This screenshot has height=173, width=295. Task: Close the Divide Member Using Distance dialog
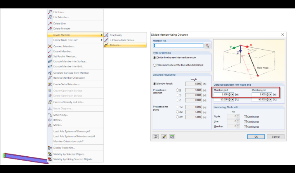coord(283,35)
